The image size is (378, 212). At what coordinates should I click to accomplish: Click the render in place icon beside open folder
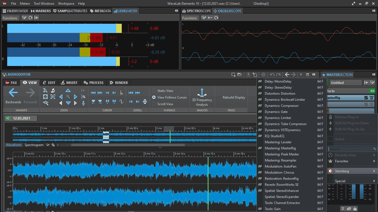248,75
